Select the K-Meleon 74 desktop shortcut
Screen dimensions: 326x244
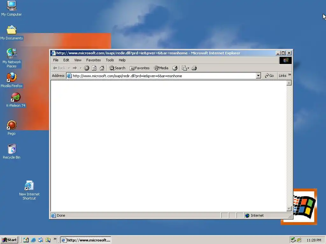click(16, 100)
